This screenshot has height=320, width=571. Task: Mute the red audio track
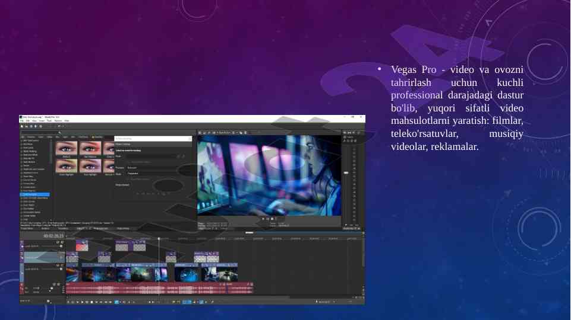coord(54,284)
